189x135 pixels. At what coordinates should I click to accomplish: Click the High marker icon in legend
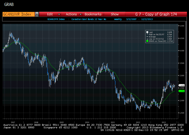pyautogui.click(x=147, y=34)
